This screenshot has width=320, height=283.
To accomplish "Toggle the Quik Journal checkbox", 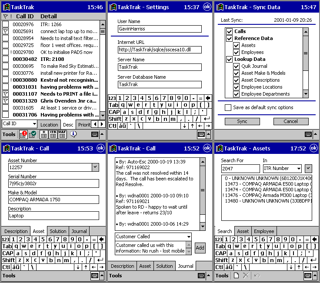I will (x=236, y=66).
